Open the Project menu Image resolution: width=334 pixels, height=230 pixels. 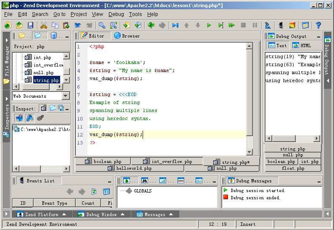point(79,14)
